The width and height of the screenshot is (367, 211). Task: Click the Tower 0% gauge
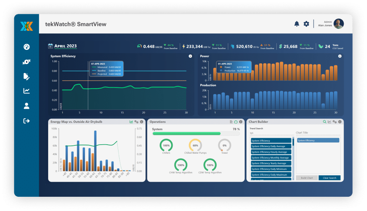(224, 145)
